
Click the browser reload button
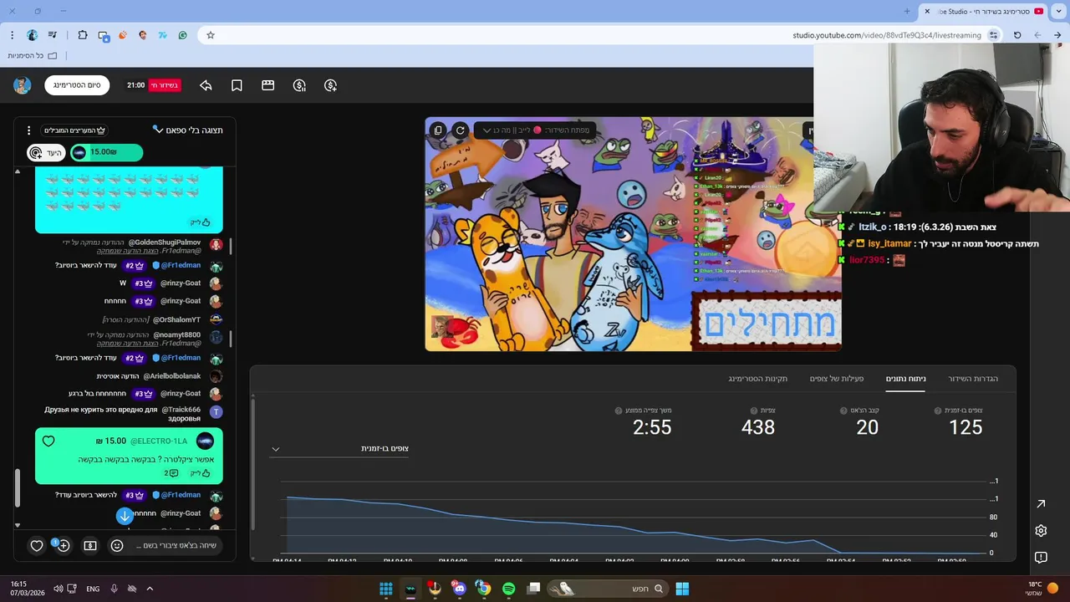[1016, 35]
